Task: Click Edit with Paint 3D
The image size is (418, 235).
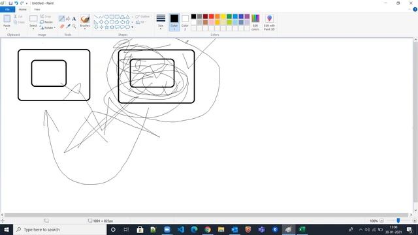Action: click(269, 22)
